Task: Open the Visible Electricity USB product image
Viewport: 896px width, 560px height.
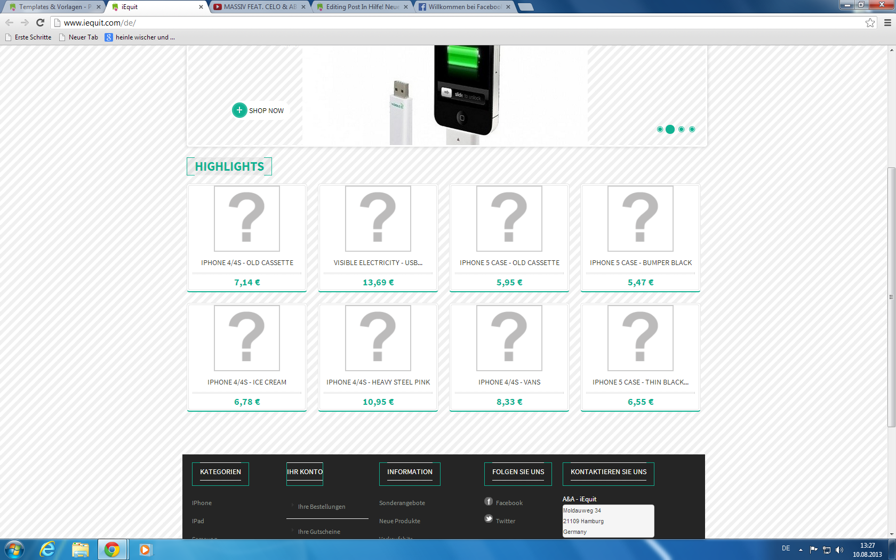Action: pos(378,219)
